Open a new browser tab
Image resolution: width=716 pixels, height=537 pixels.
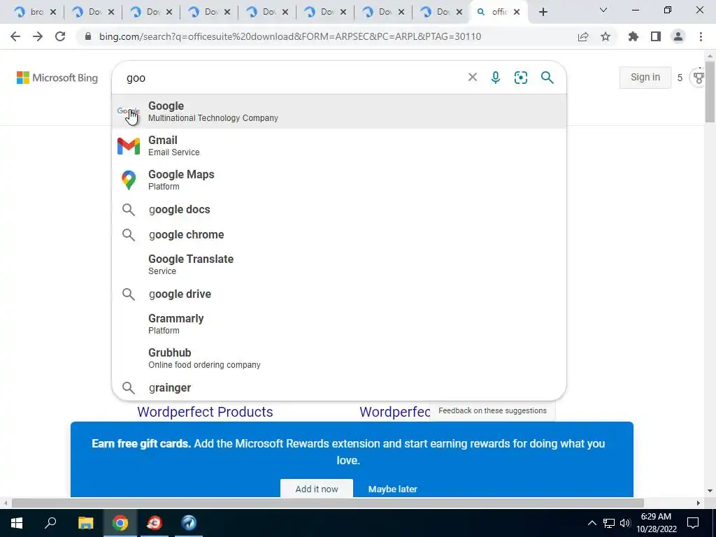543,12
